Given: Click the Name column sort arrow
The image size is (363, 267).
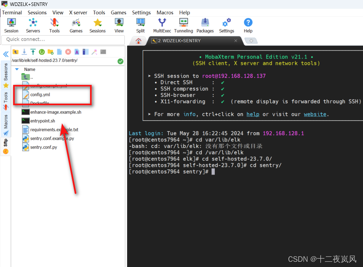Looking at the screenshot, I should point(17,69).
